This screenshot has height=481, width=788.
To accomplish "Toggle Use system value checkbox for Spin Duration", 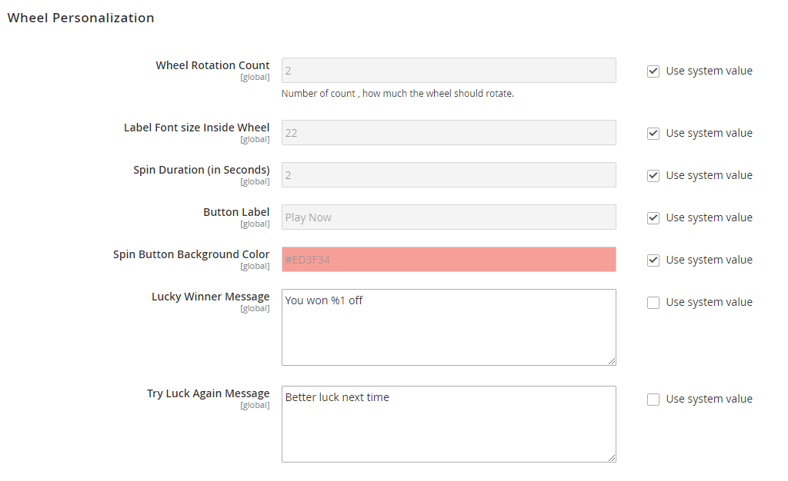I will pyautogui.click(x=653, y=176).
